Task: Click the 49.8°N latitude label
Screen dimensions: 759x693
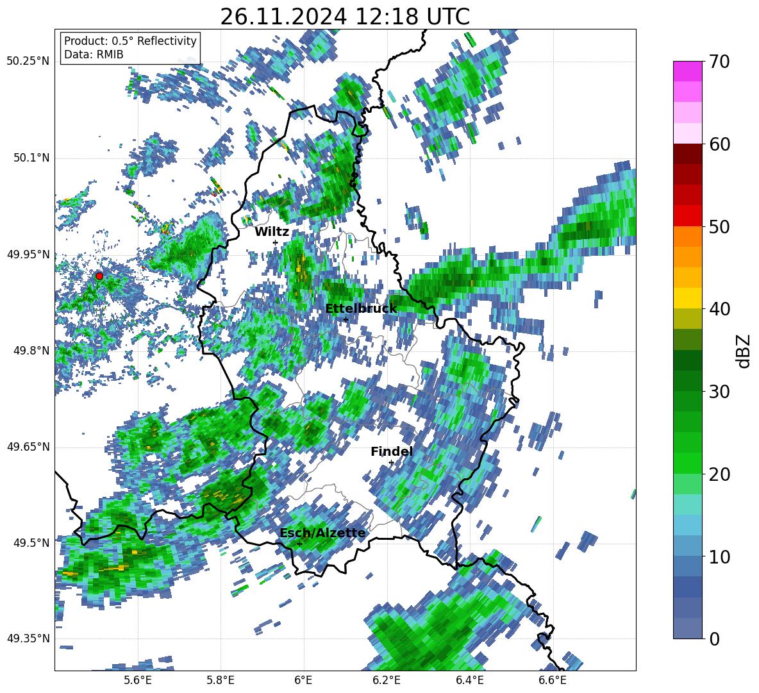Action: (31, 350)
